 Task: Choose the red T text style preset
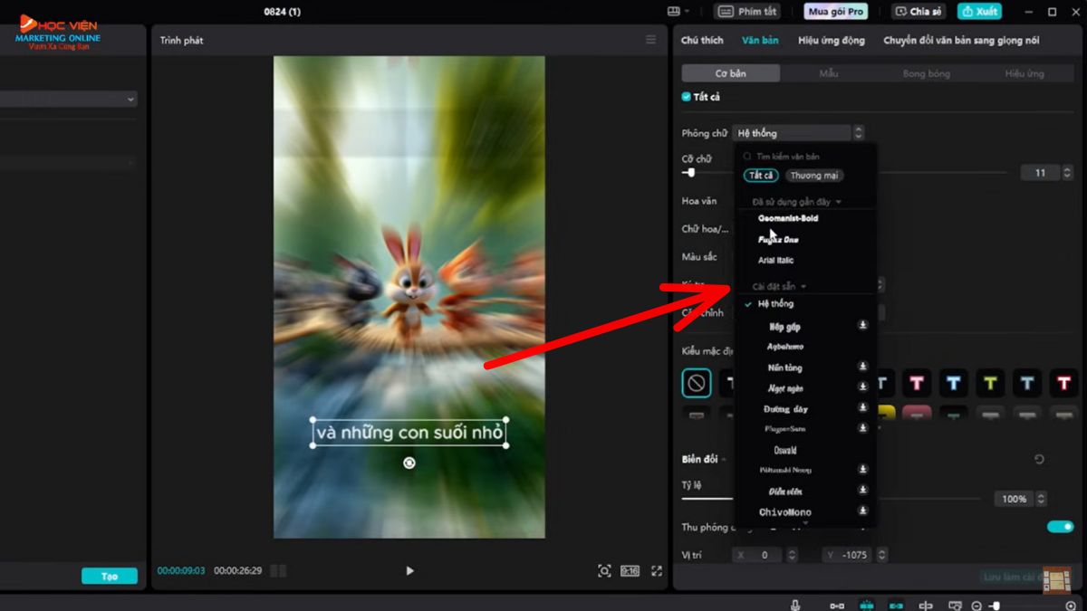pos(1063,383)
